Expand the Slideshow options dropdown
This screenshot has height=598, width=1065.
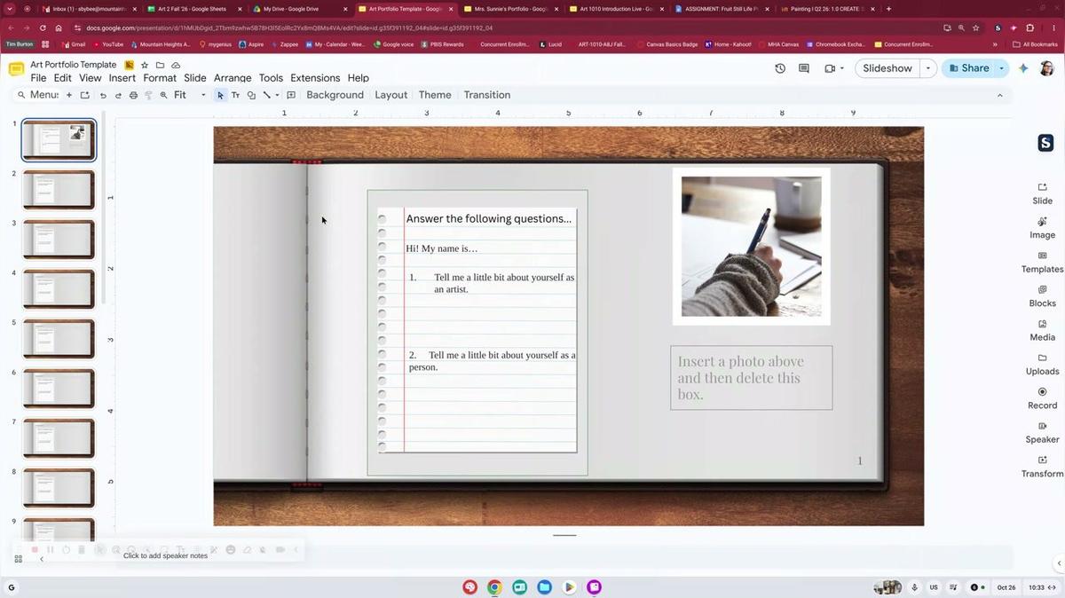pos(928,68)
